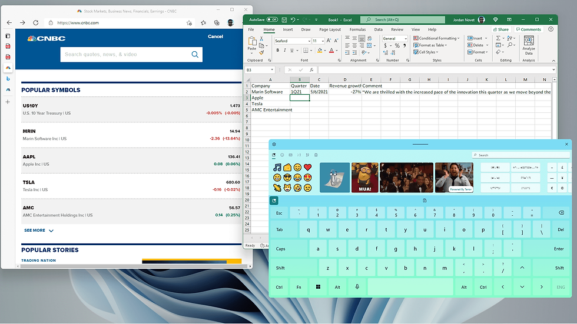
Task: Click Cancel in the CNBC search header
Action: click(215, 36)
